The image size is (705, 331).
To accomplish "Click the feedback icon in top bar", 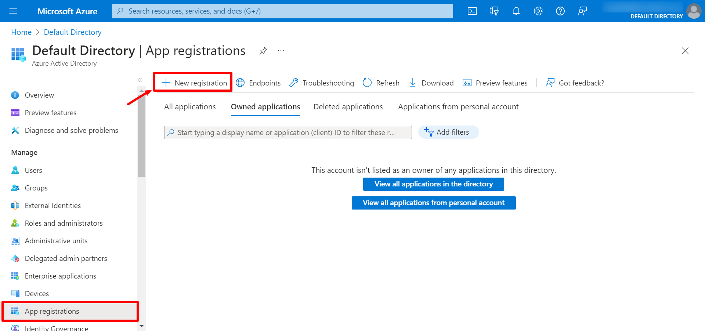I will tap(582, 11).
